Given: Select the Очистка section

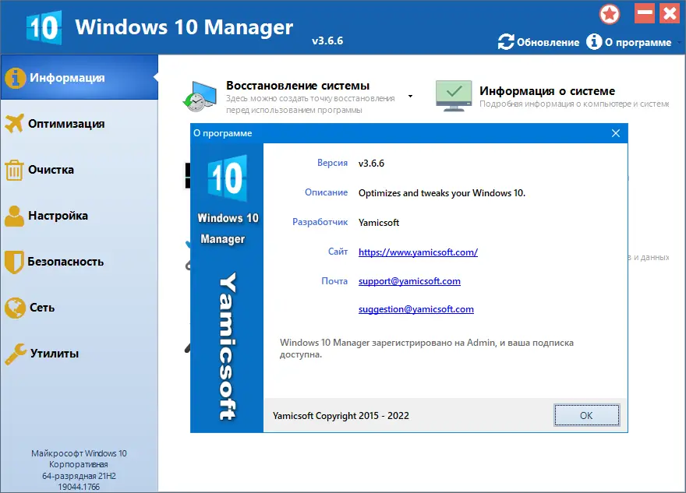Looking at the screenshot, I should coord(80,170).
